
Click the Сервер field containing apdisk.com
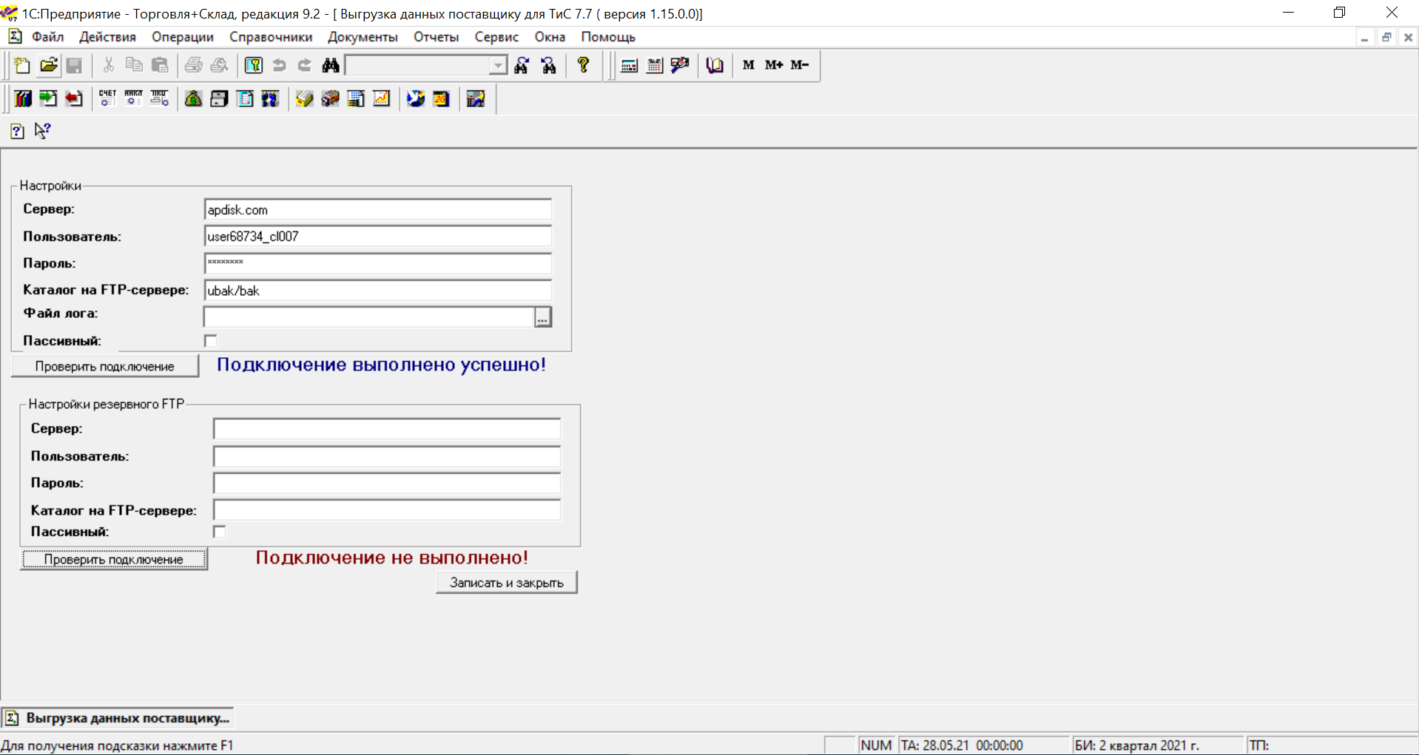click(x=377, y=210)
